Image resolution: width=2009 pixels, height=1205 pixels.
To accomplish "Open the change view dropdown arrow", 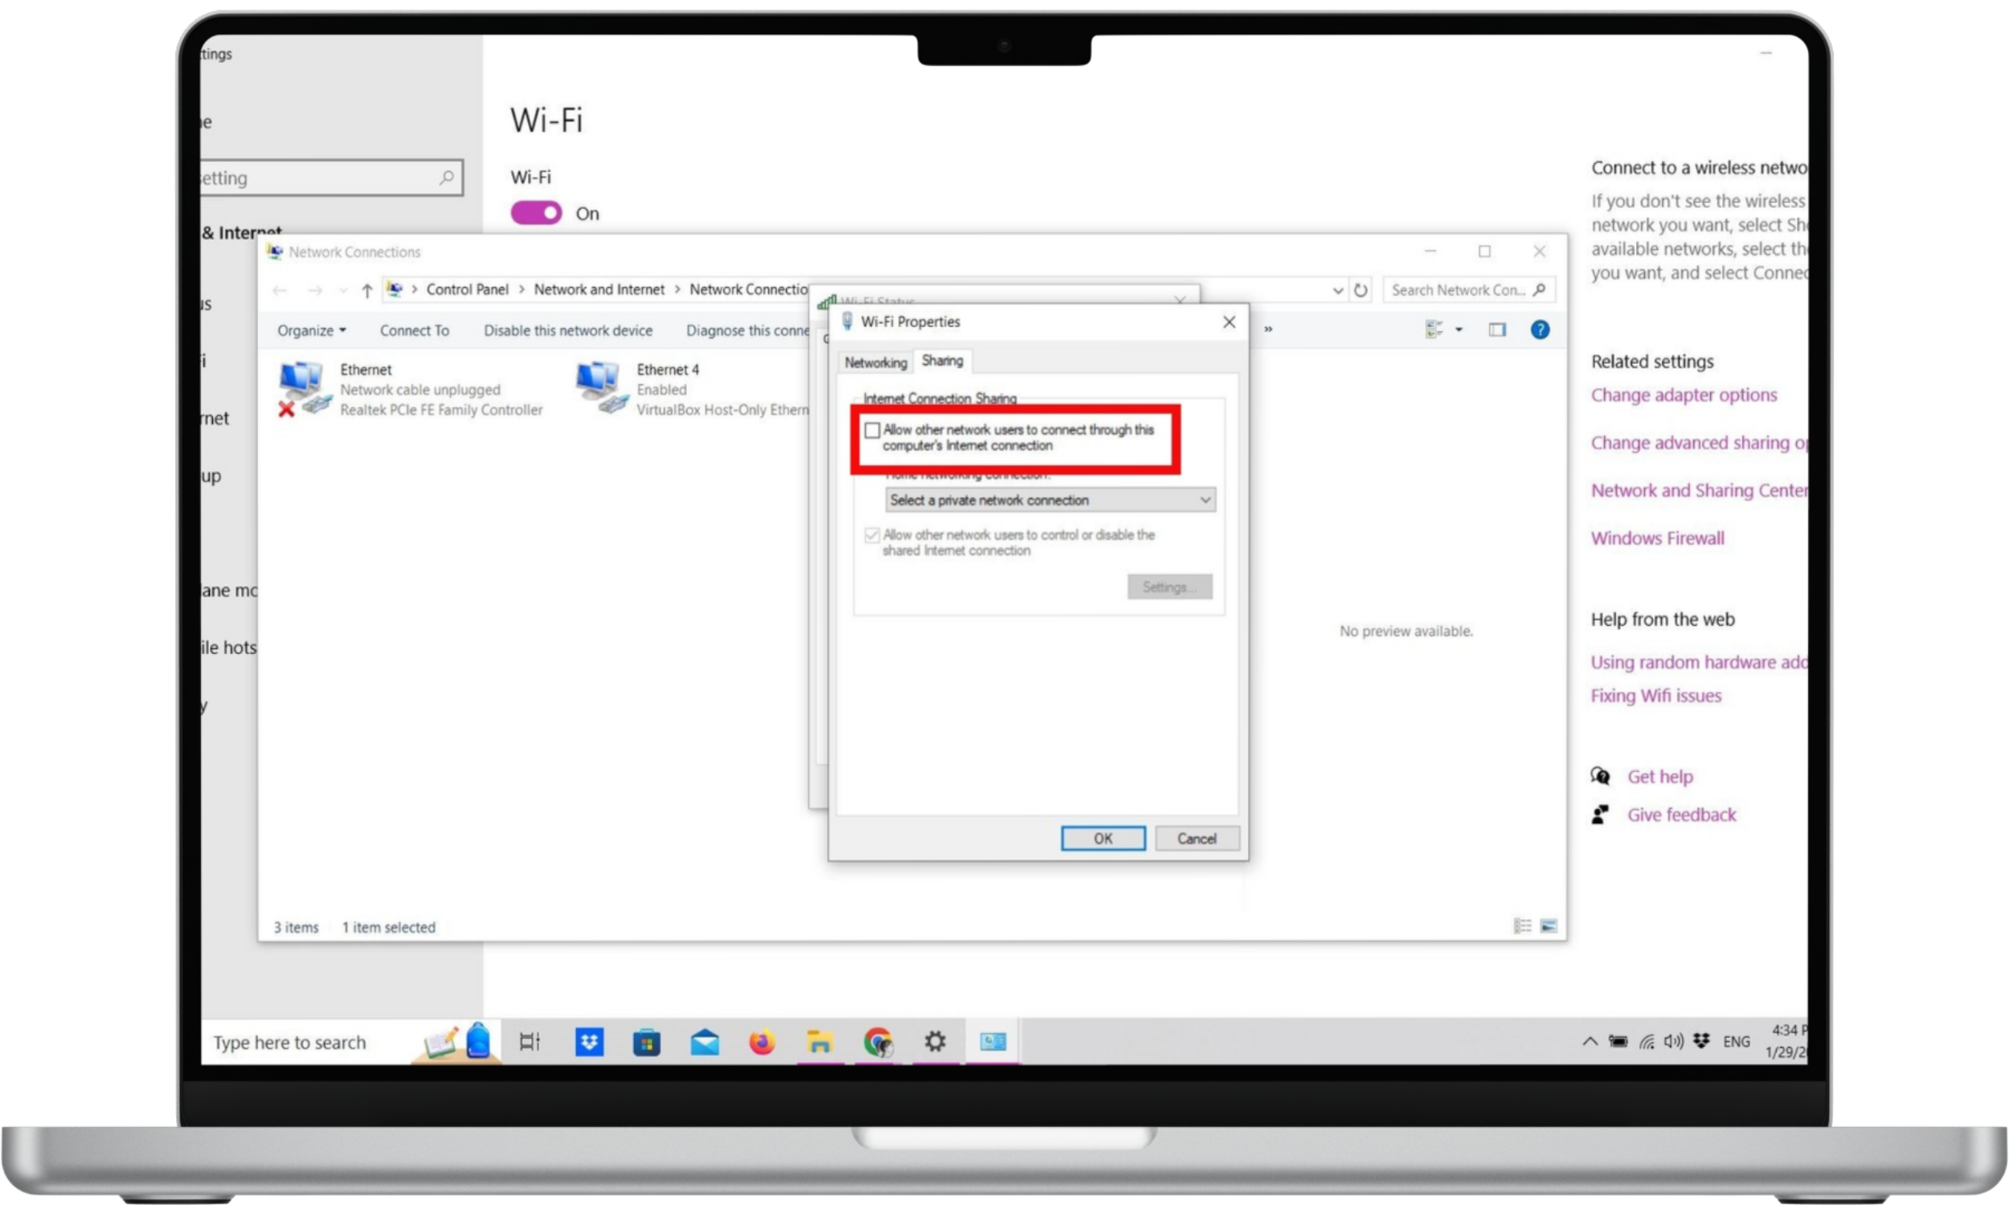I will coord(1459,329).
